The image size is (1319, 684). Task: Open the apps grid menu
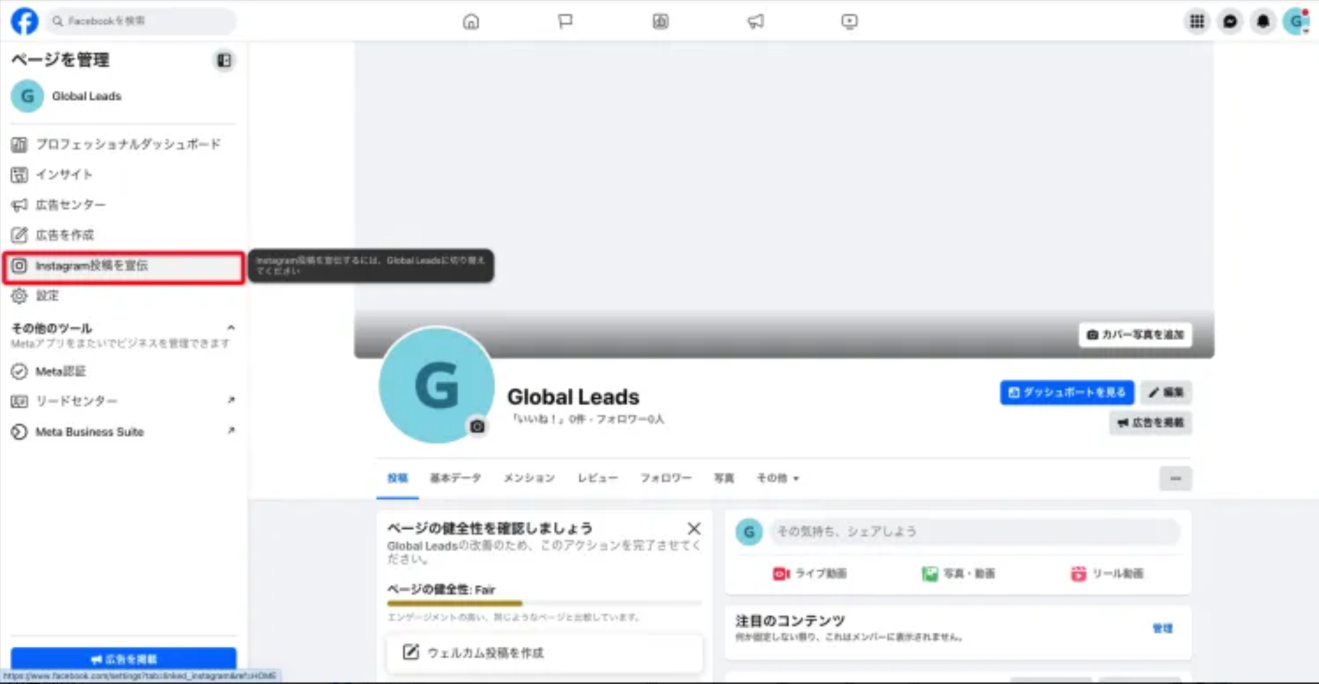tap(1197, 21)
